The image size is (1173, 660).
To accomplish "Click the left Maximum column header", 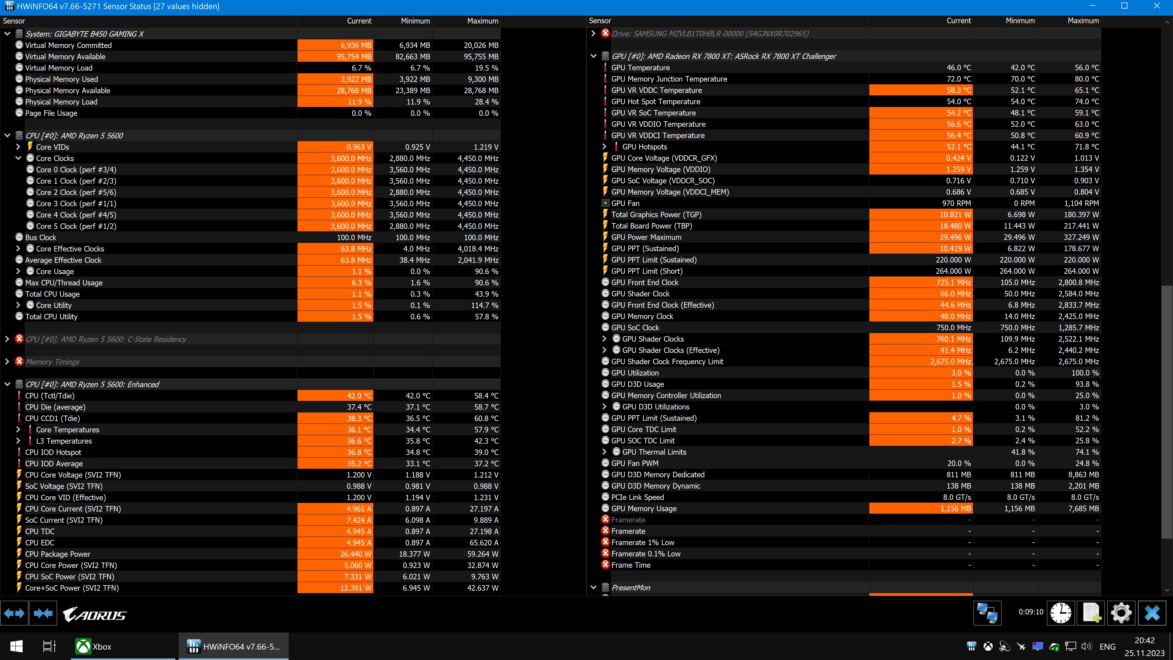I will tap(482, 21).
